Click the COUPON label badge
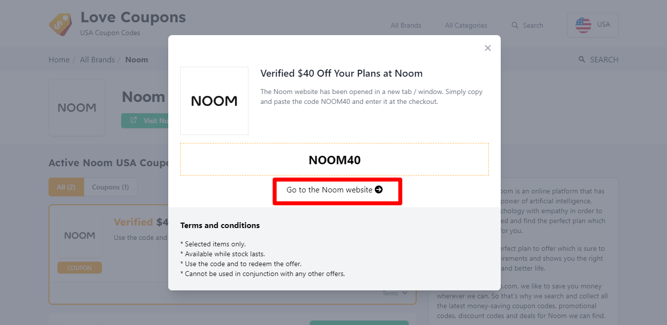Viewport: 667px width, 325px height. pyautogui.click(x=80, y=268)
